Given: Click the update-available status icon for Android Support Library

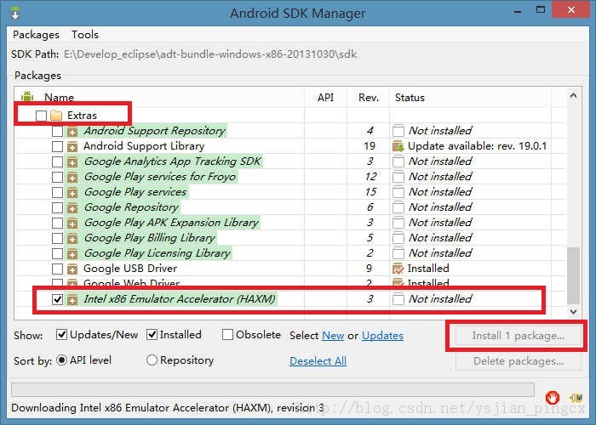Looking at the screenshot, I should click(x=398, y=146).
